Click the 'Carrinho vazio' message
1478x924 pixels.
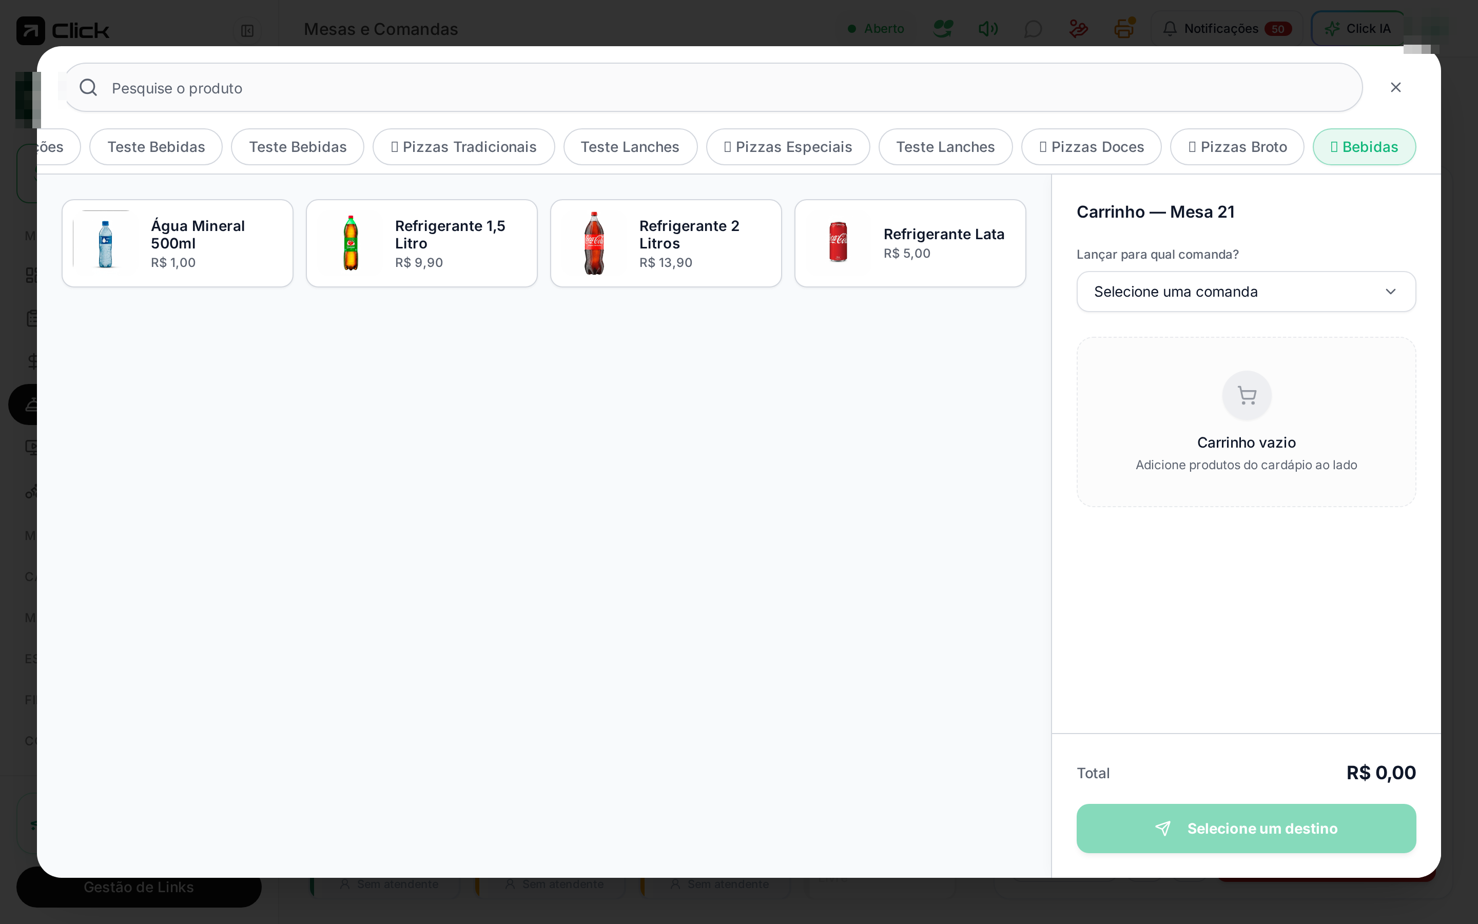point(1247,442)
